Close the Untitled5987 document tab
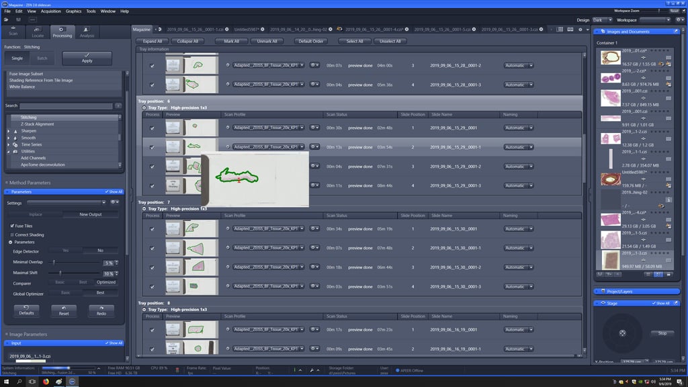Image resolution: width=688 pixels, height=387 pixels. tap(263, 30)
